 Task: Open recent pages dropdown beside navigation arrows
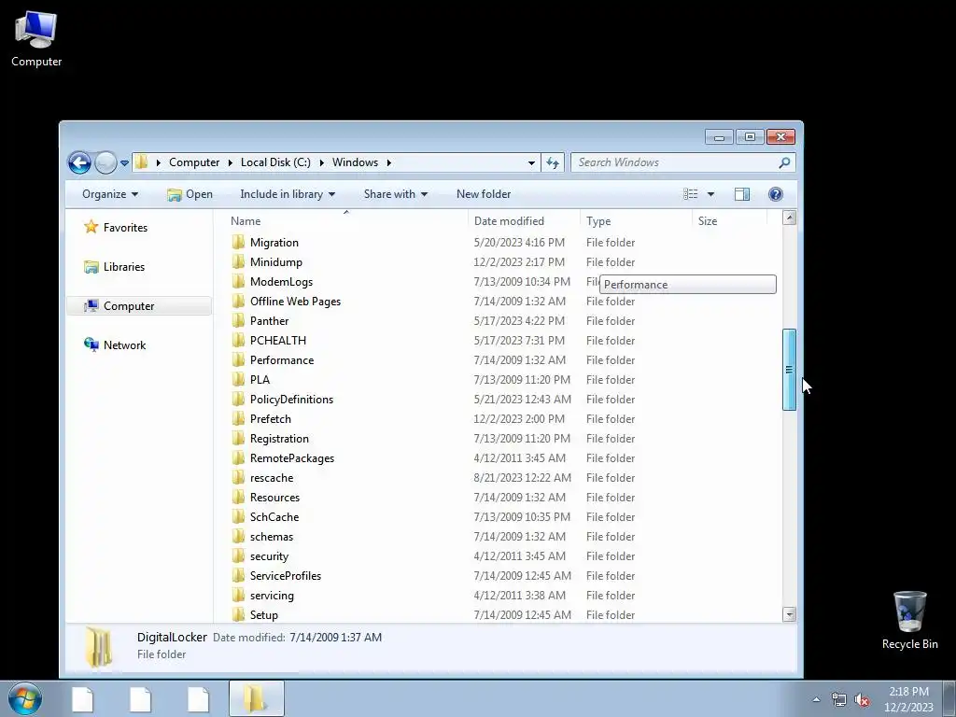tap(124, 162)
